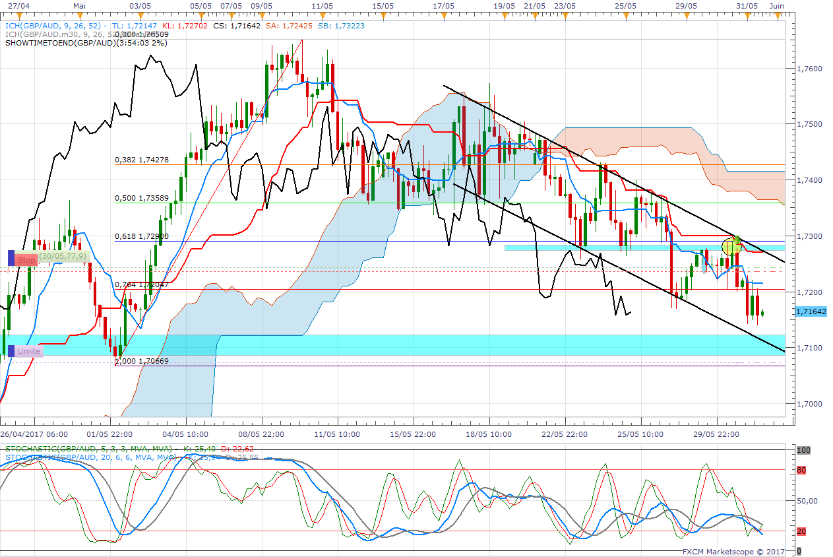Click the green triangle marker above yellow ellipse

click(x=737, y=238)
